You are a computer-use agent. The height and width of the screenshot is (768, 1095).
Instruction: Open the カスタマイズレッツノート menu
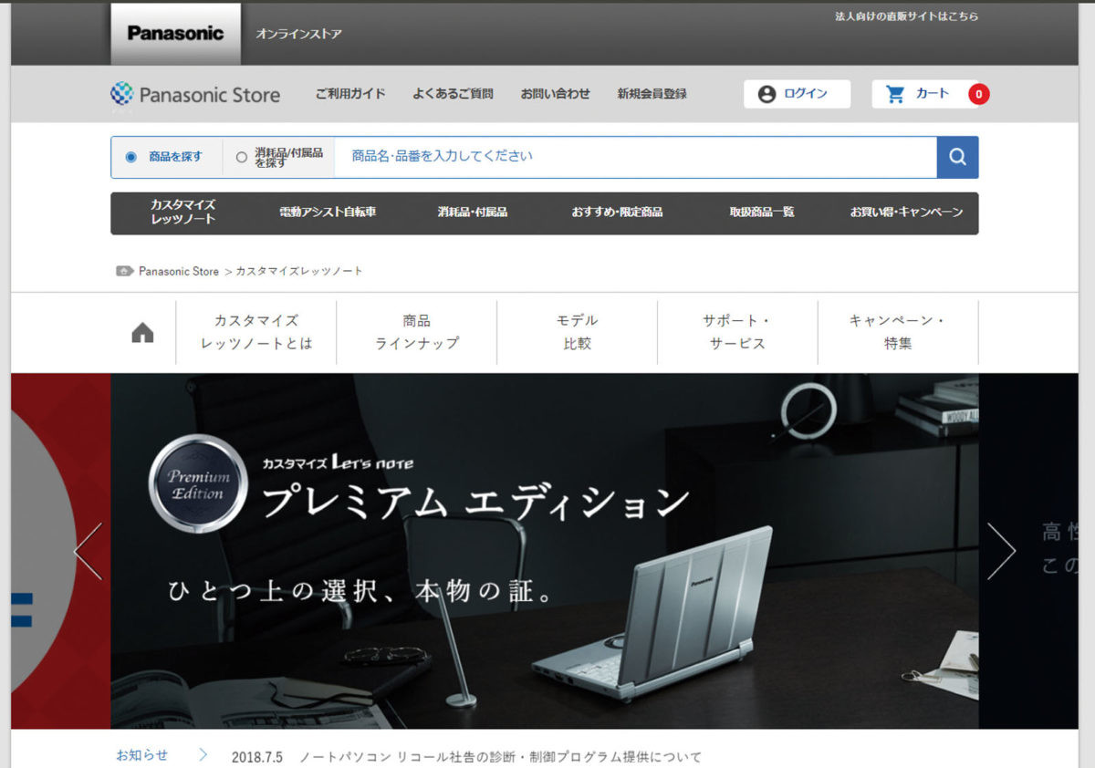[183, 213]
